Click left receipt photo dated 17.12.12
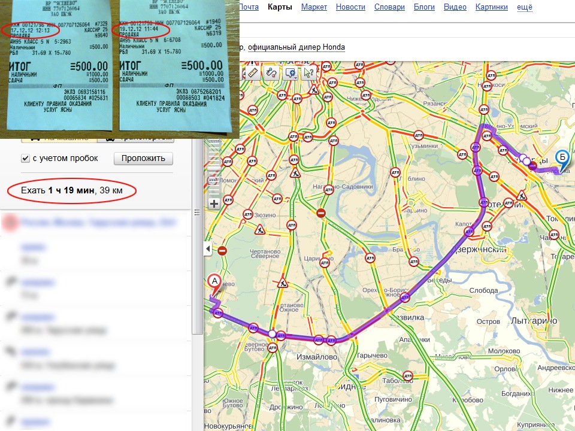The image size is (575, 431). tap(59, 66)
